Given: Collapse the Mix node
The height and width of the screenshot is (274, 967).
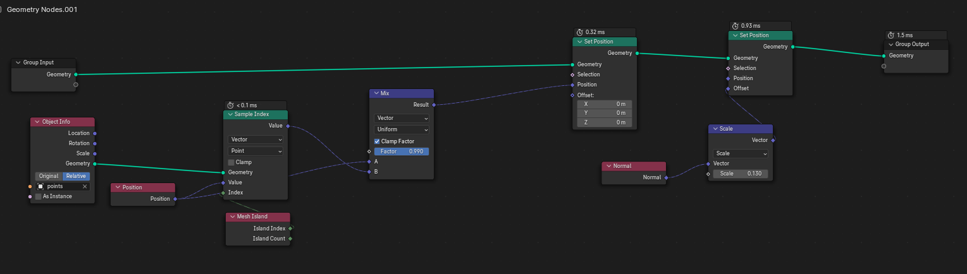Looking at the screenshot, I should [x=376, y=93].
